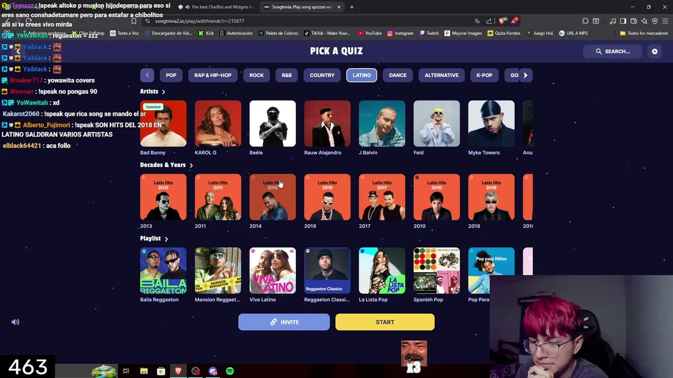
Task: Open the URL A MP3 bookmark
Action: (x=573, y=33)
